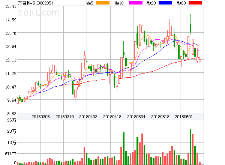
Task: Click the tallest green volume bar in June
Action: (190, 147)
